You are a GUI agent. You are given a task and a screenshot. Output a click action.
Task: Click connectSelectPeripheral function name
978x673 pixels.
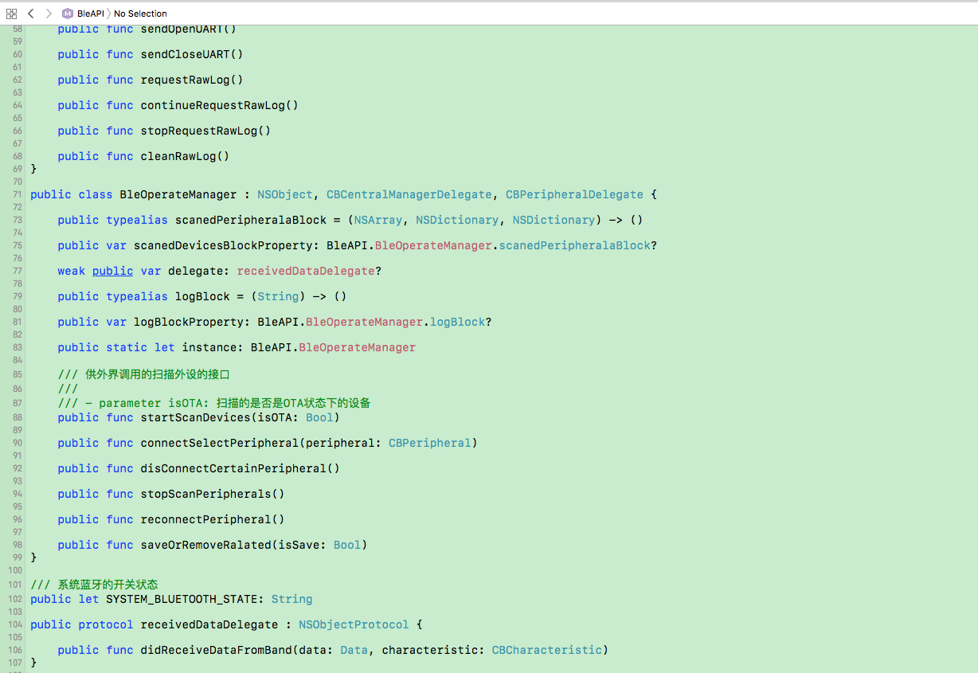tap(220, 443)
